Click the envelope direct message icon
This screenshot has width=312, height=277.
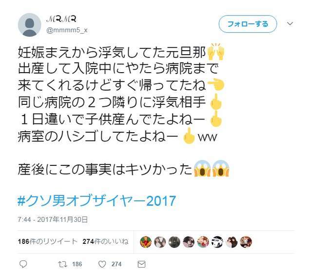coord(141,264)
